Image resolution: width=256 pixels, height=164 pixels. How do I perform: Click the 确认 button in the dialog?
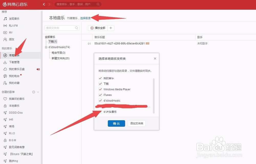point(116,123)
